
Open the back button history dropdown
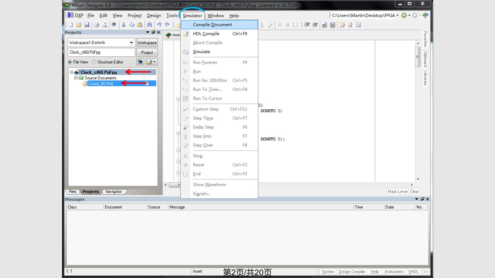tap(409, 15)
